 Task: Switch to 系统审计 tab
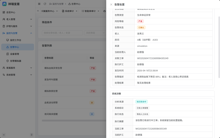(68, 11)
